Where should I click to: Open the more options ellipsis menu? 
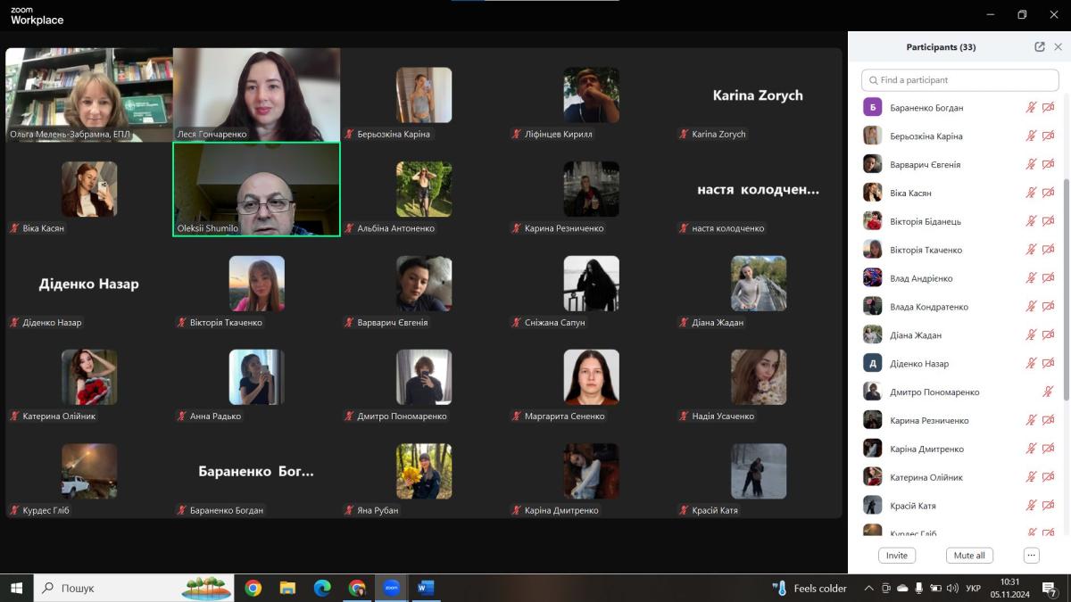[x=1032, y=556]
